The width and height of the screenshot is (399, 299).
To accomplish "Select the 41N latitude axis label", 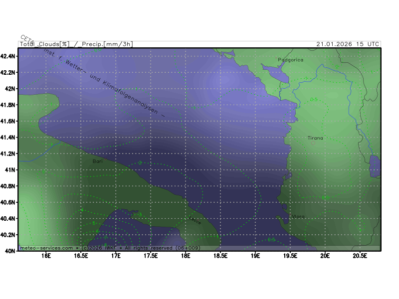I will pyautogui.click(x=10, y=170).
